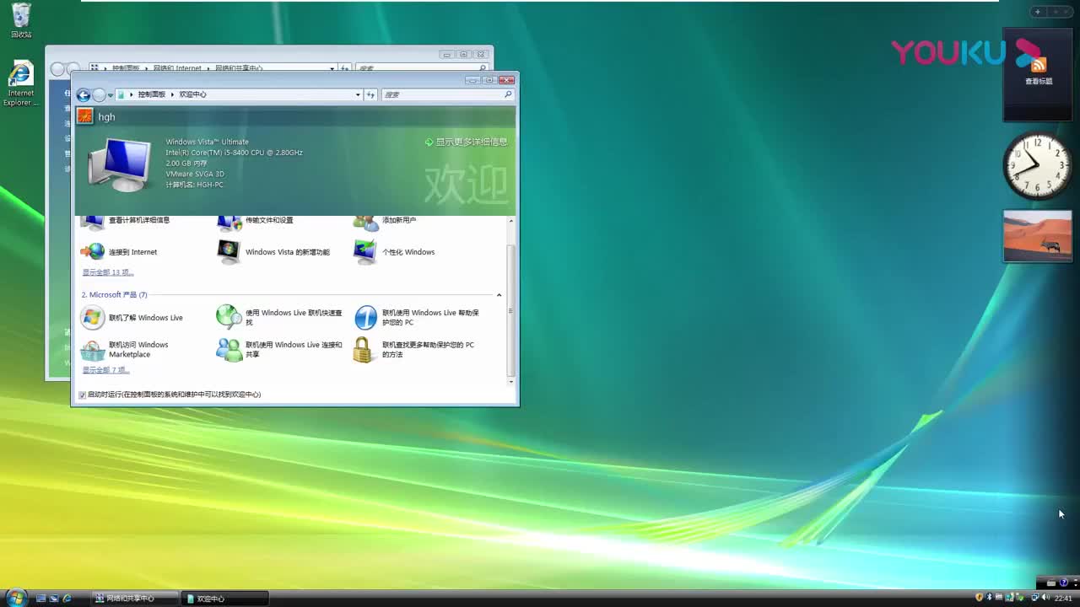
Task: Click search box in background Network window
Action: coord(422,68)
